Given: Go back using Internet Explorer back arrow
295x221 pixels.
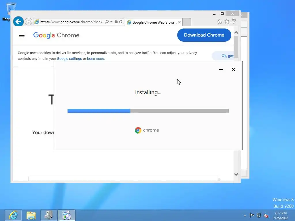Looking at the screenshot, I should click(18, 22).
